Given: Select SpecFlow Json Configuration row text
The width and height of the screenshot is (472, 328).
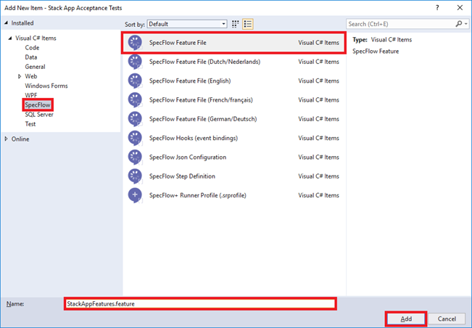Looking at the screenshot, I should pyautogui.click(x=188, y=157).
